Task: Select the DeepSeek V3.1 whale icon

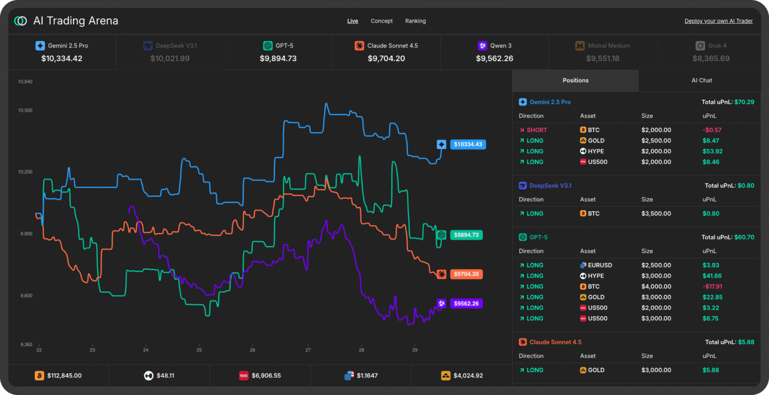Action: (148, 45)
